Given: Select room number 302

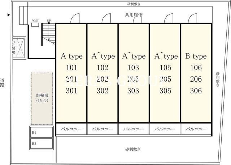Looking at the screenshot, I should (103, 91).
